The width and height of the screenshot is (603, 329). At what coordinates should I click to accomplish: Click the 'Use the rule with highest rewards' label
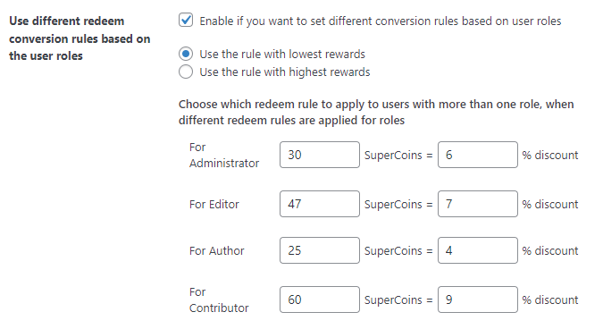coord(285,72)
